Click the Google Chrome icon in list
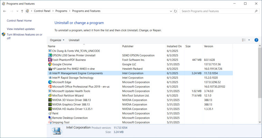 [x=50, y=64]
